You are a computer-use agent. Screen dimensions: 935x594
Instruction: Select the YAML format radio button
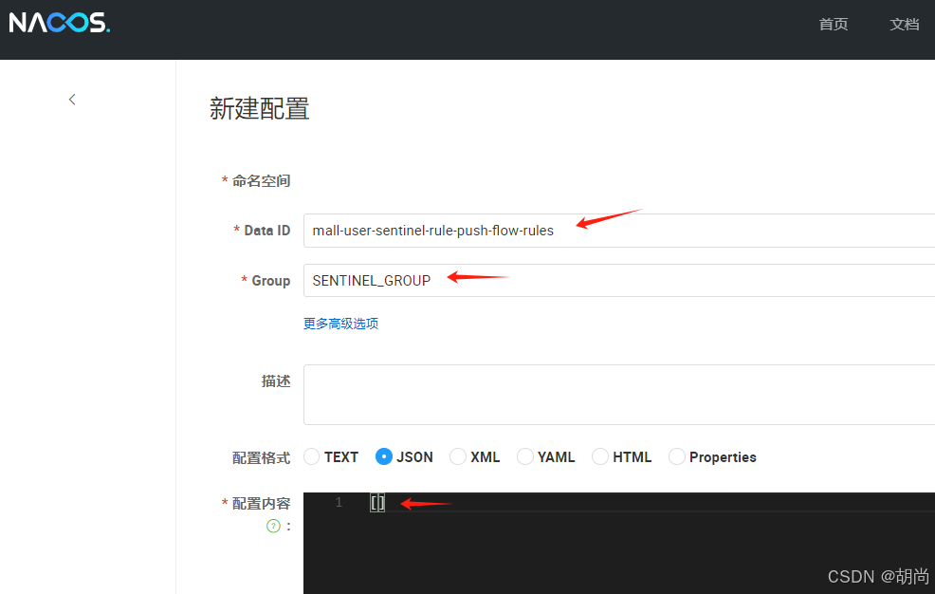[525, 456]
